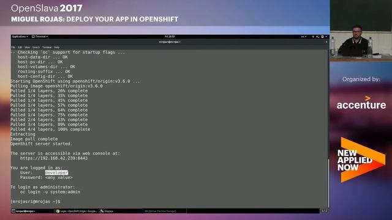Switch to the terminal taskbar entry mrojasri@mrojas
The height and width of the screenshot is (220, 392).
(32, 211)
